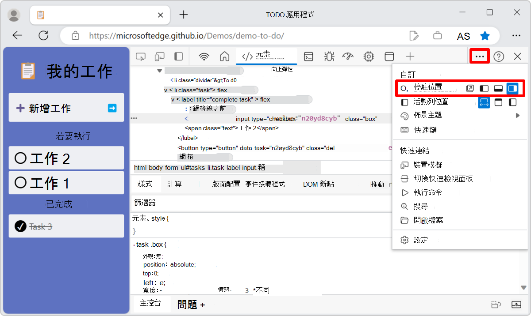Open the Application panel icon

coord(389,56)
